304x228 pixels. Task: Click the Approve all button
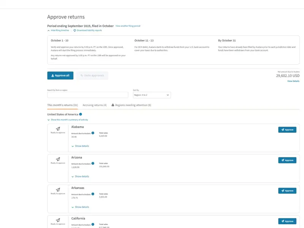[x=60, y=75]
